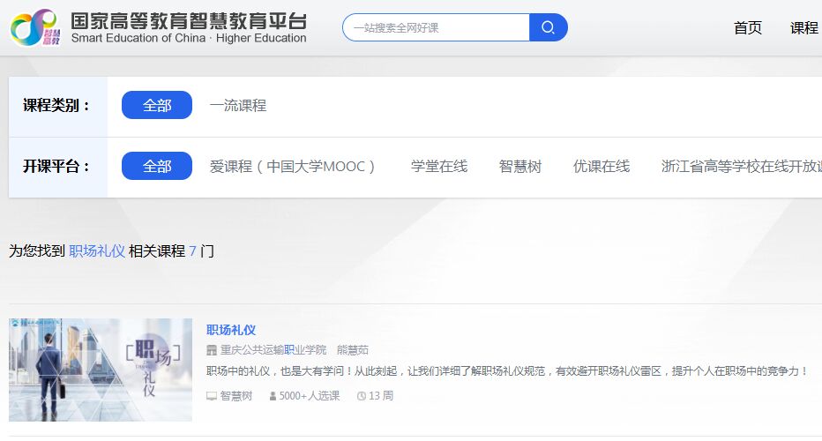Filter courses by 一流课程 category
This screenshot has width=822, height=441.
point(238,105)
